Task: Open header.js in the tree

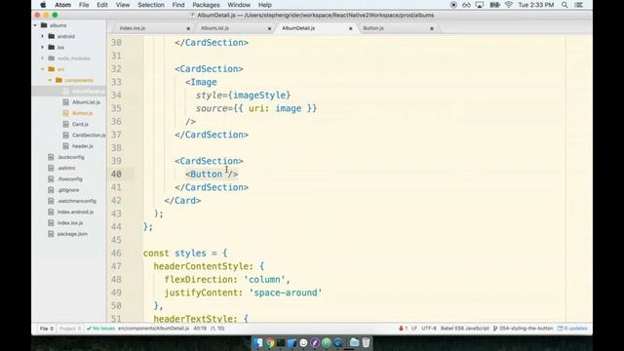Action: point(82,146)
